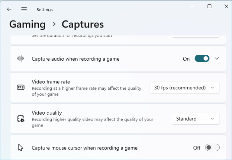Click the video quality gear icon
The height and width of the screenshot is (160, 232).
point(21,119)
